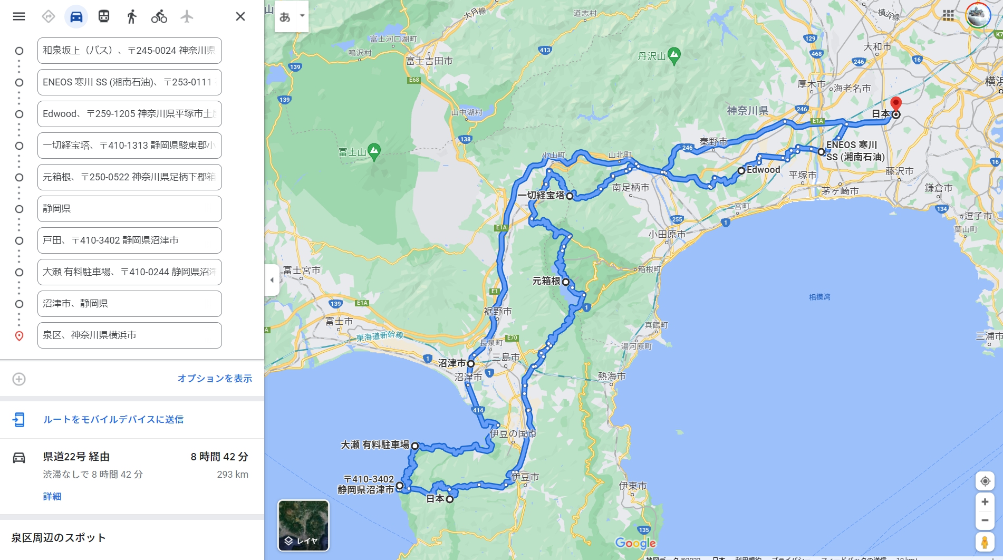
Task: Send route via ルートをモバイルデバイスに送信
Action: tap(113, 420)
